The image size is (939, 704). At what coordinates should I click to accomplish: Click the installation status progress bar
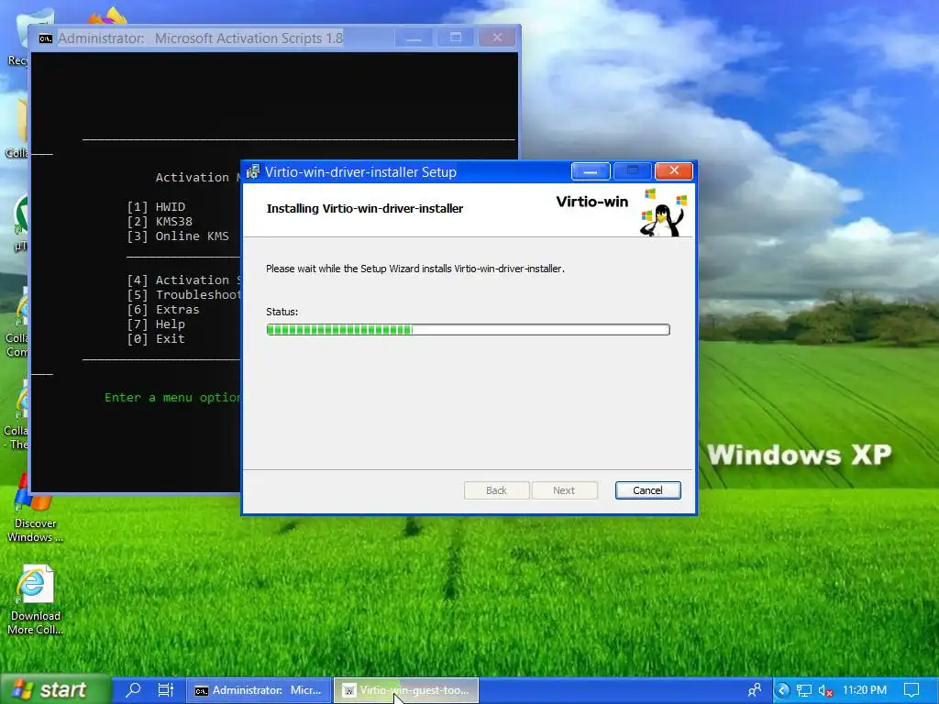pyautogui.click(x=468, y=329)
